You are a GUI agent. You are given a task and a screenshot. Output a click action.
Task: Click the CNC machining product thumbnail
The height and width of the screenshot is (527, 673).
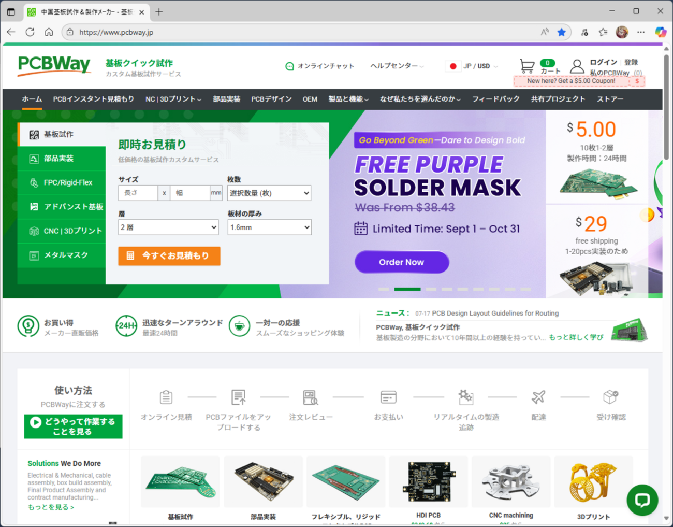[x=511, y=482]
